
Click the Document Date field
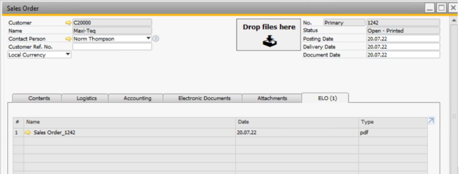(403, 55)
